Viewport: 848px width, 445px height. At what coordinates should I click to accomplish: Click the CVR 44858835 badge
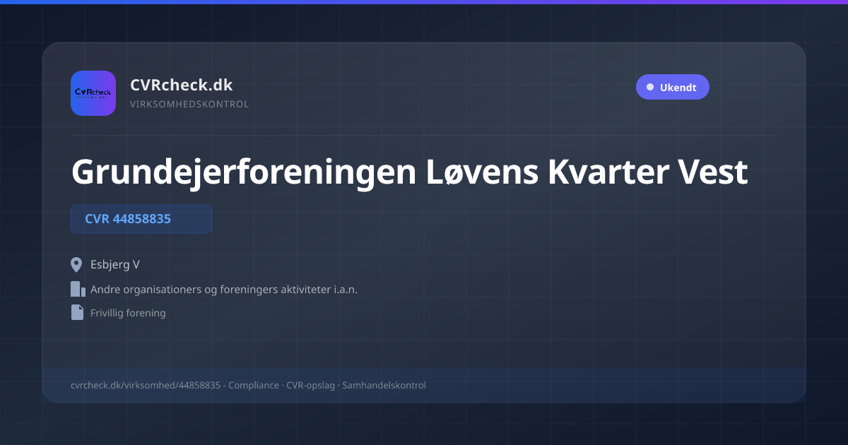(141, 219)
